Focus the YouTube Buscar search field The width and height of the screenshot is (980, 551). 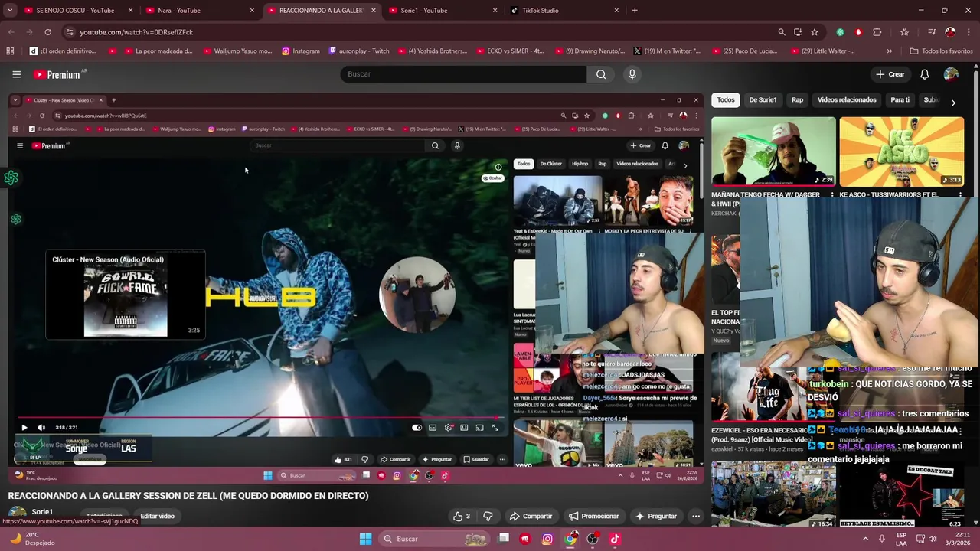(463, 74)
